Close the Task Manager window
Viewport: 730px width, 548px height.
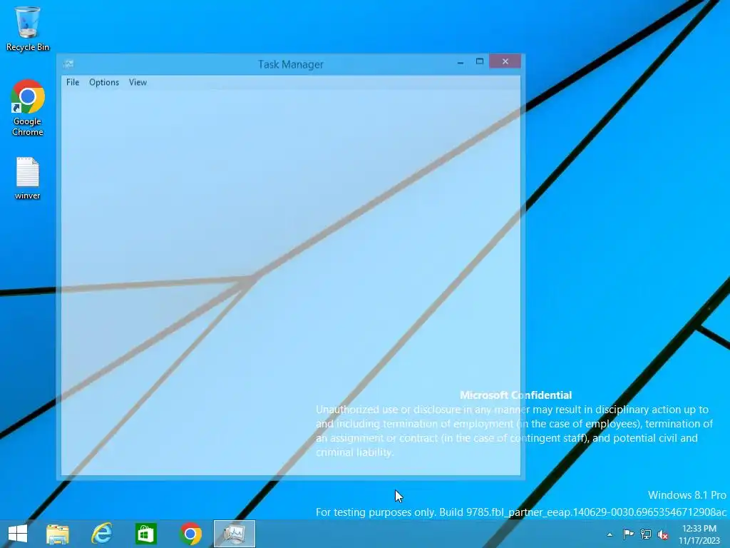click(x=505, y=61)
